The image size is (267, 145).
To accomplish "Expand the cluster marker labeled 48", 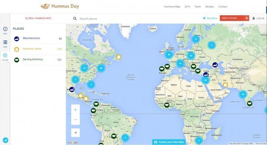I will point(101,68).
